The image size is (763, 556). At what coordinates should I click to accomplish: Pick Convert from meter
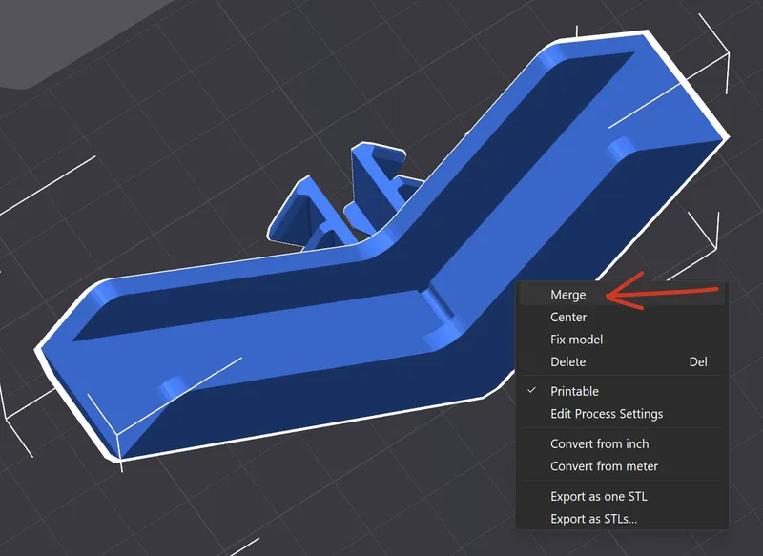[604, 466]
